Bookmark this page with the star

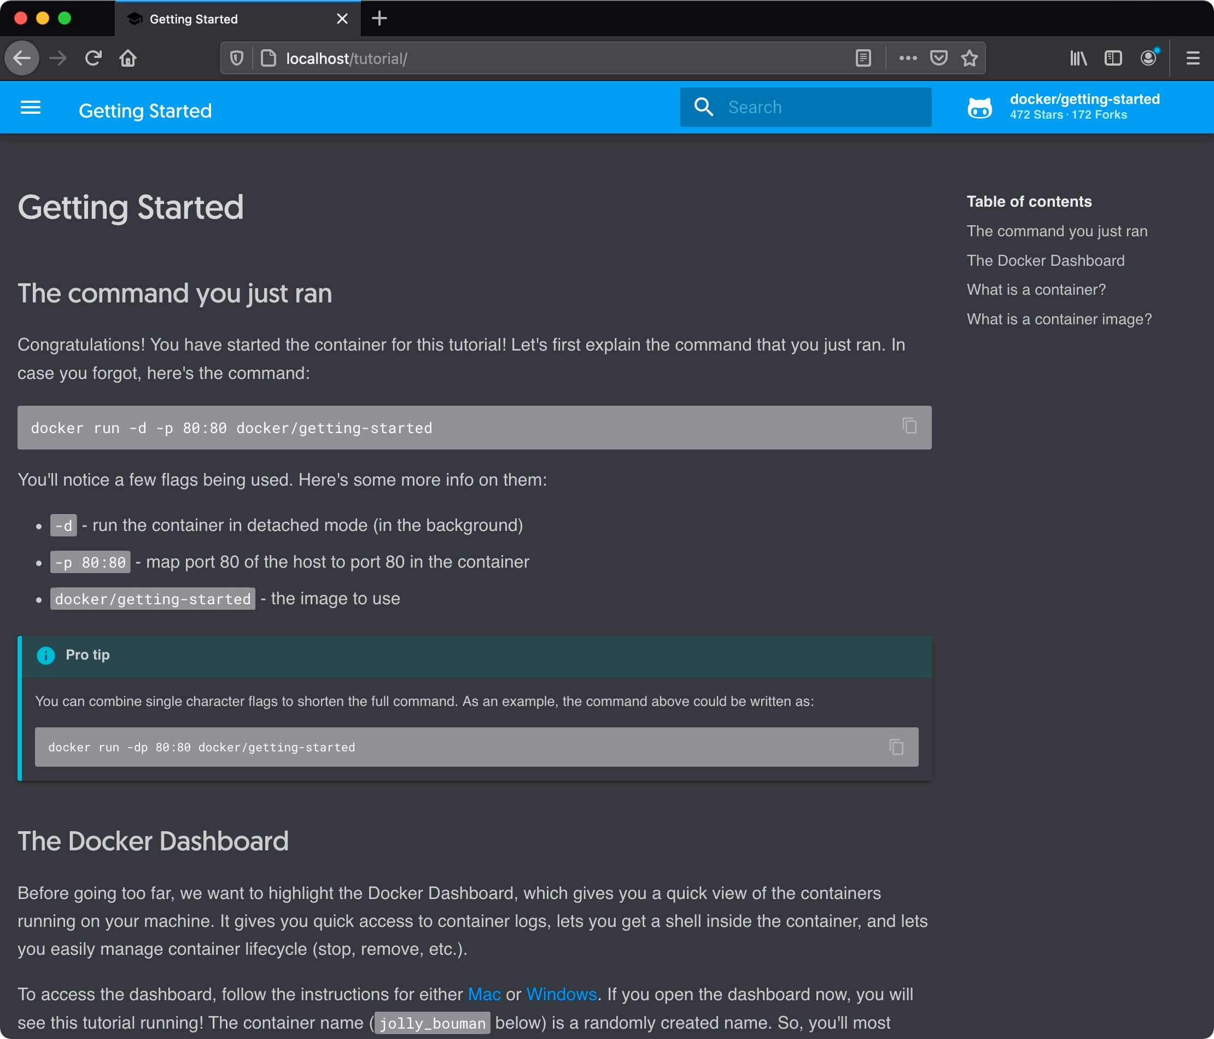970,58
